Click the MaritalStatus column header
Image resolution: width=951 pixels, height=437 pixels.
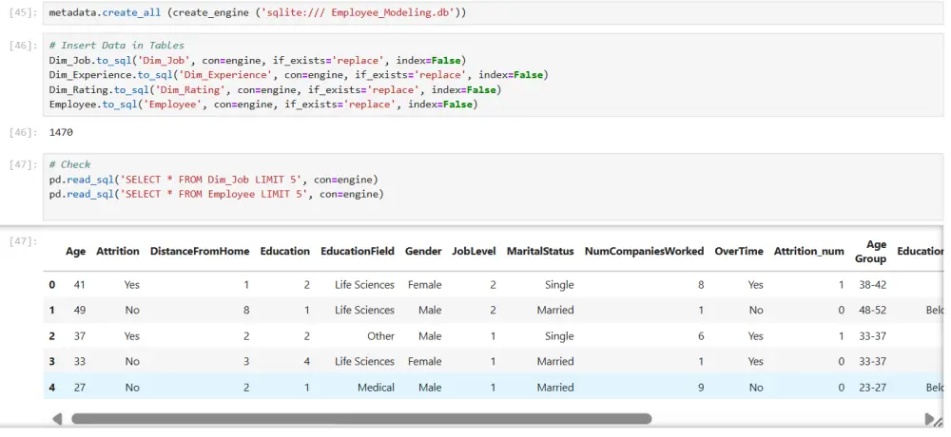[x=540, y=252]
